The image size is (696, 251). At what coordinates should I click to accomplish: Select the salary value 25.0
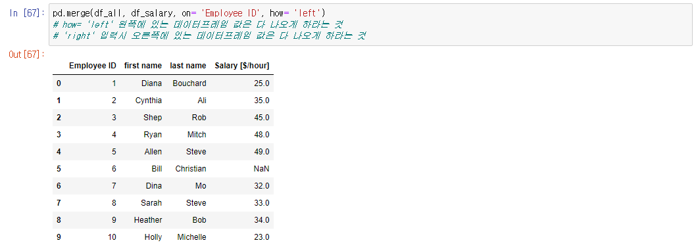click(x=261, y=83)
